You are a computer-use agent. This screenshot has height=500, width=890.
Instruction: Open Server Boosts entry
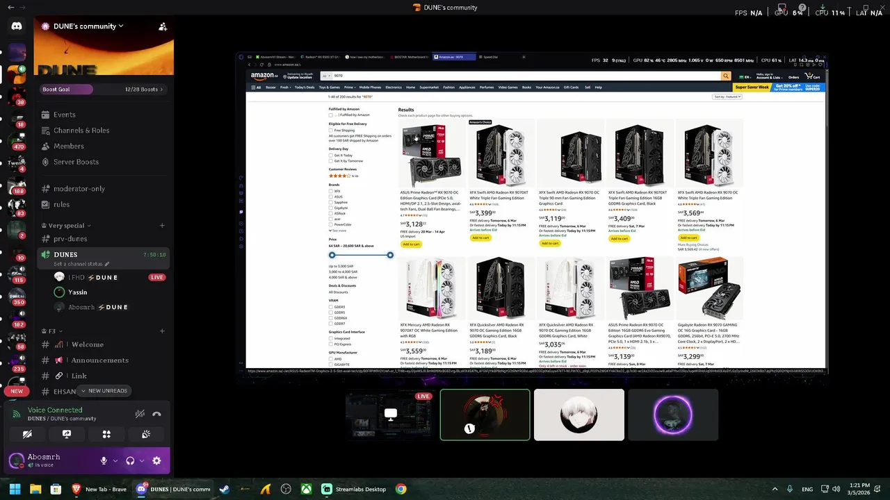coord(104,162)
